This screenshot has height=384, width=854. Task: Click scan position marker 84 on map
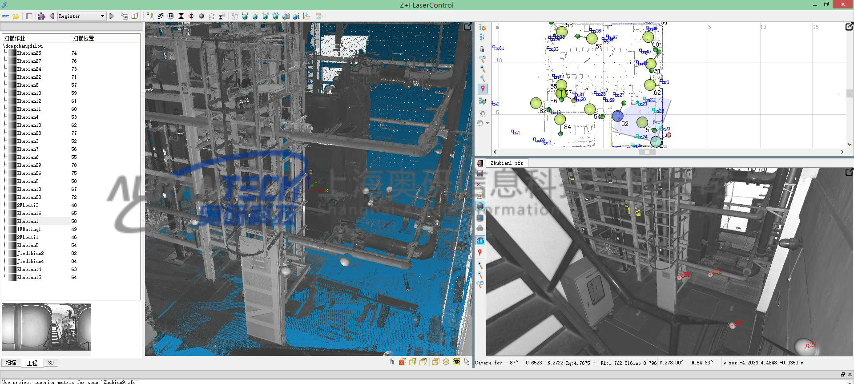click(560, 119)
